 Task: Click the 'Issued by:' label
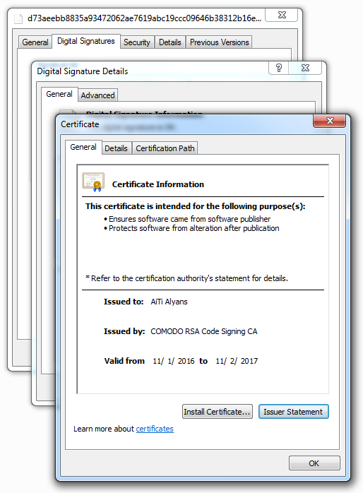[124, 331]
